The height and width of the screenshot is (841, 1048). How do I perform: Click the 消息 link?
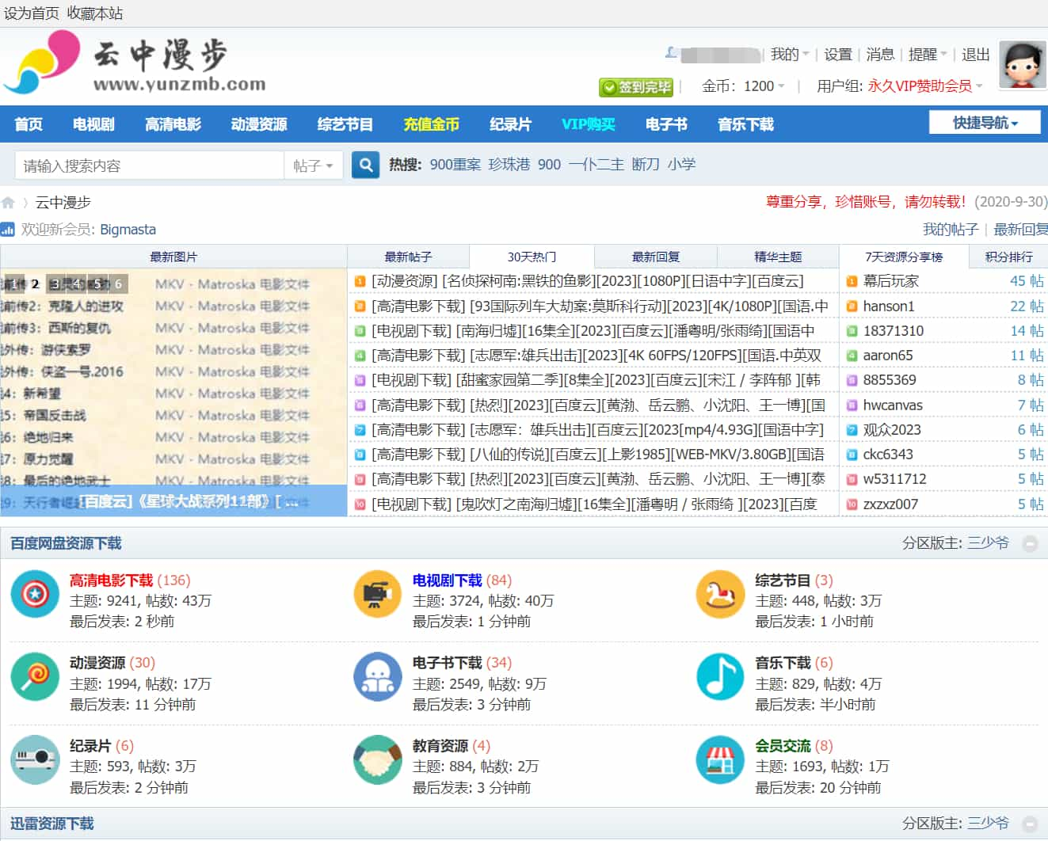(x=880, y=54)
